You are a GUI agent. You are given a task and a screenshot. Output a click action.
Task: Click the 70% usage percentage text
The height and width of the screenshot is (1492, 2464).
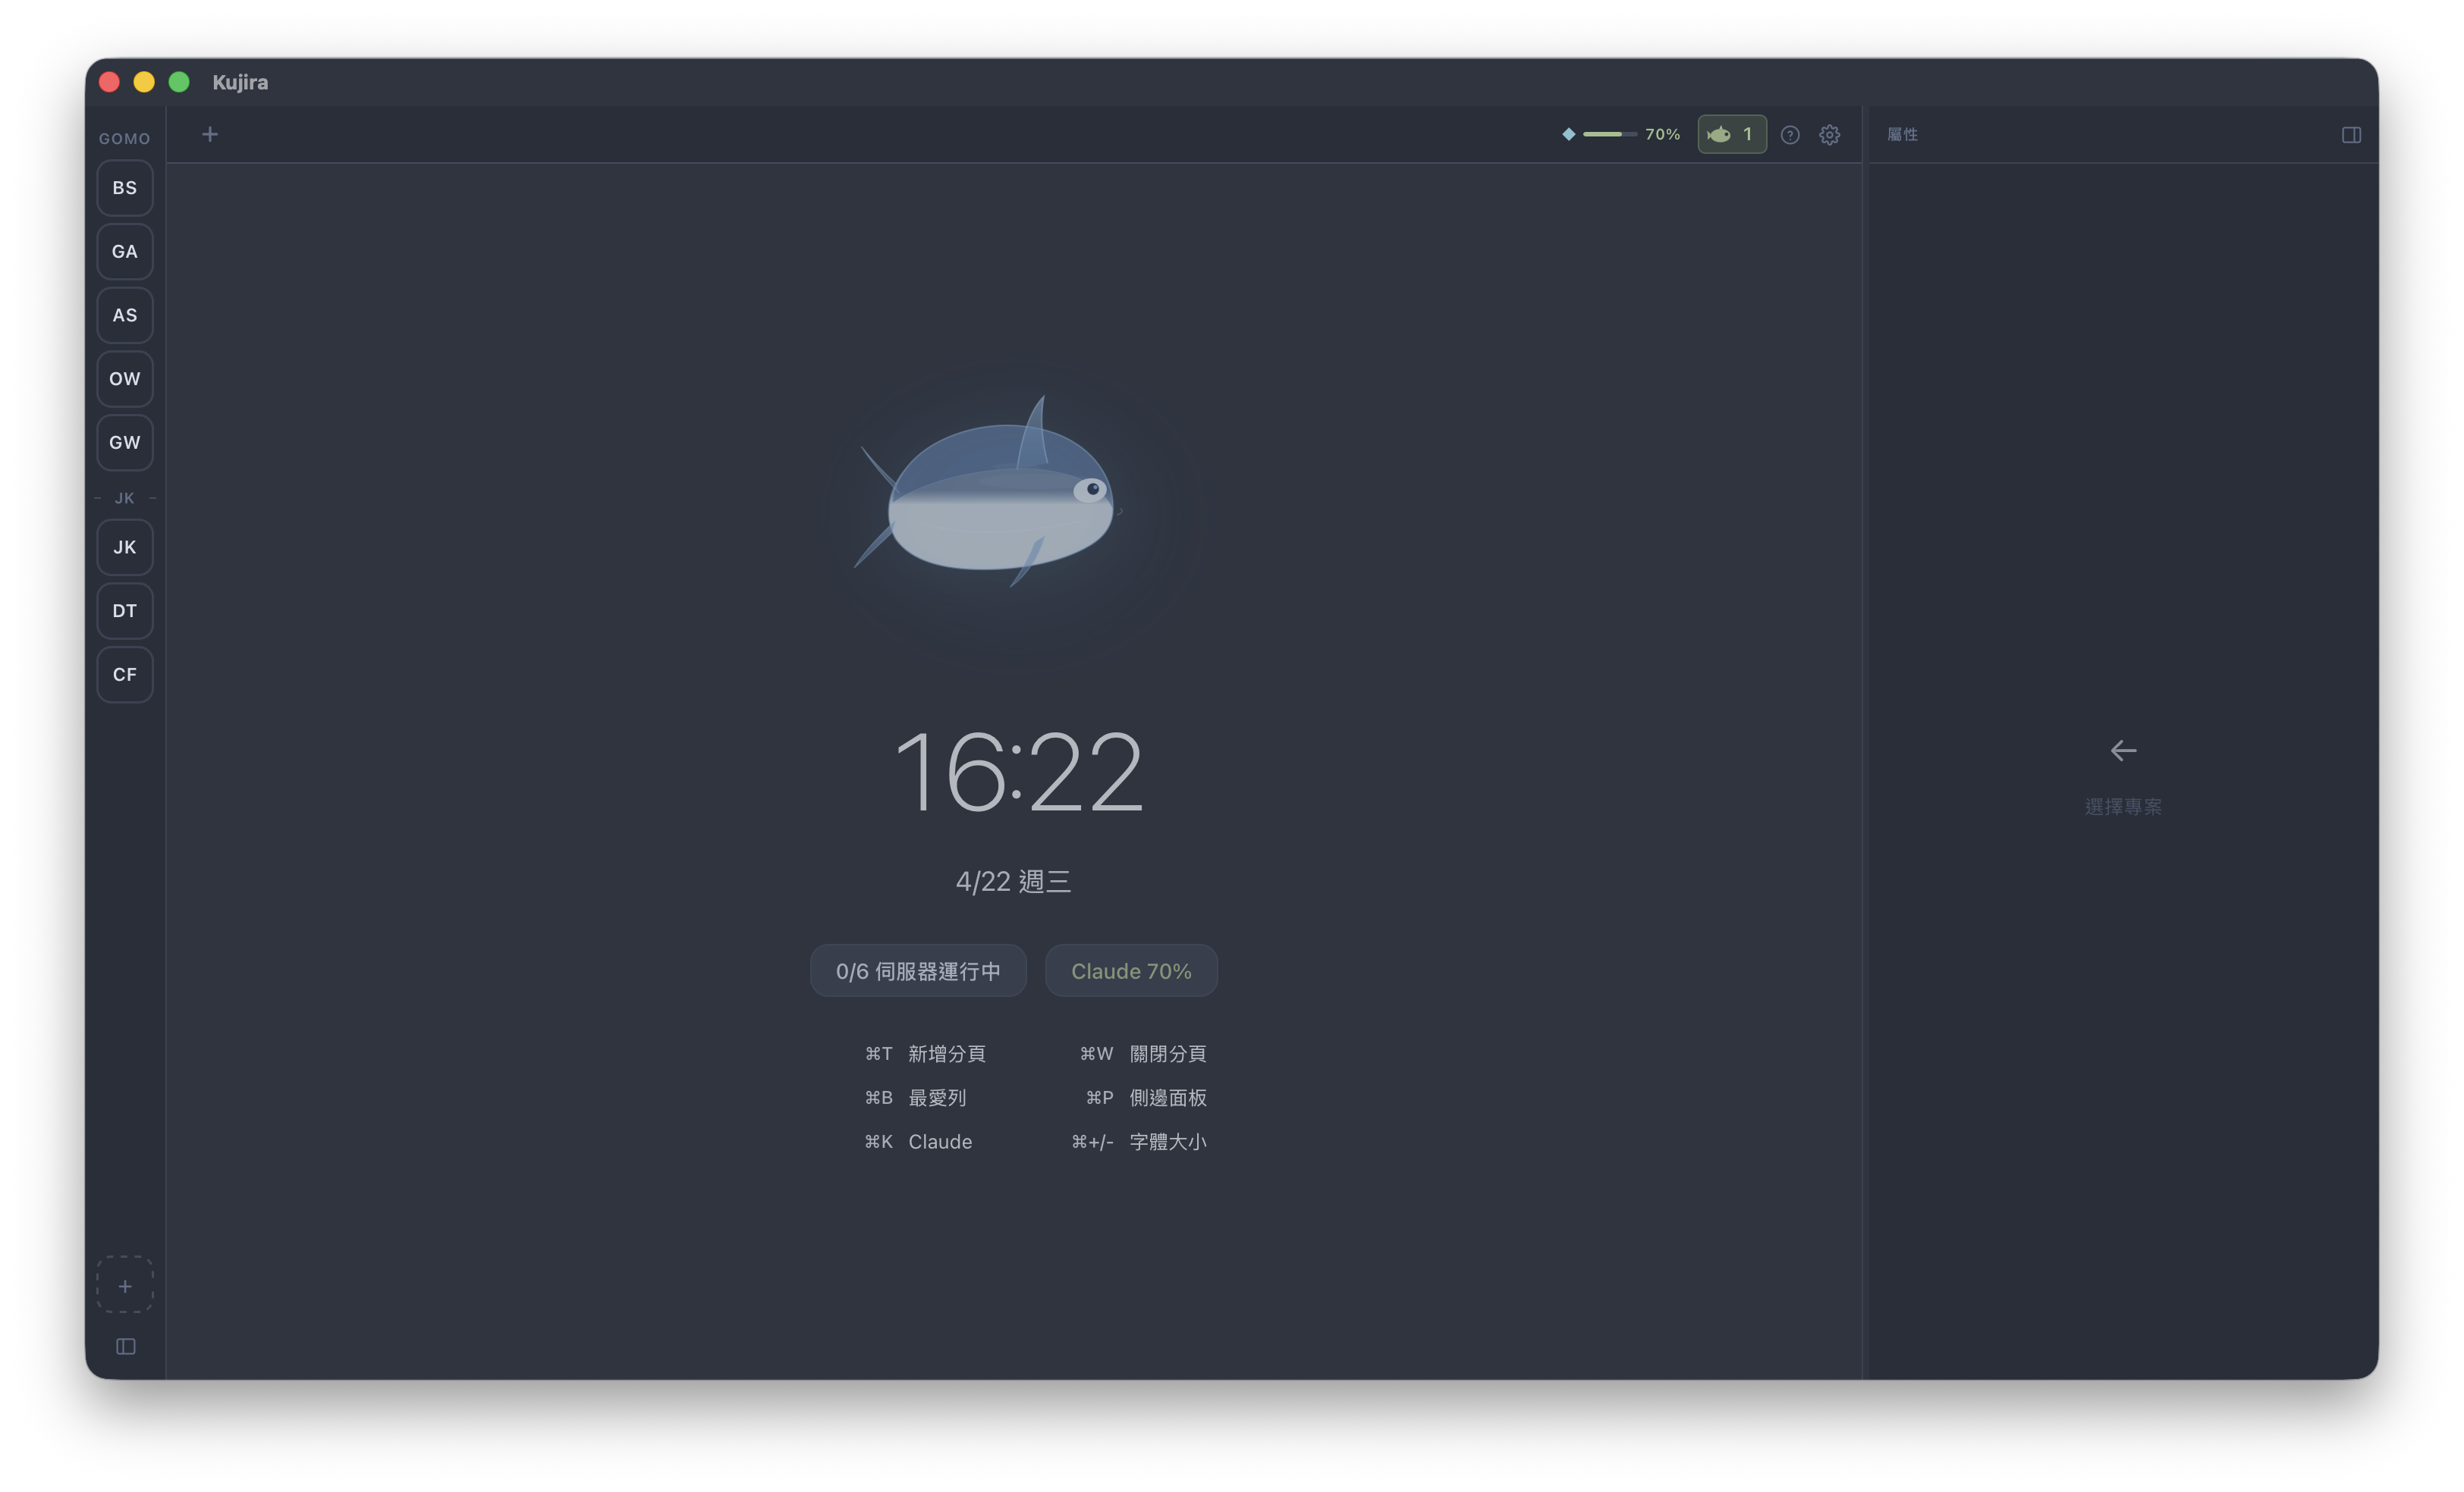(x=1662, y=134)
